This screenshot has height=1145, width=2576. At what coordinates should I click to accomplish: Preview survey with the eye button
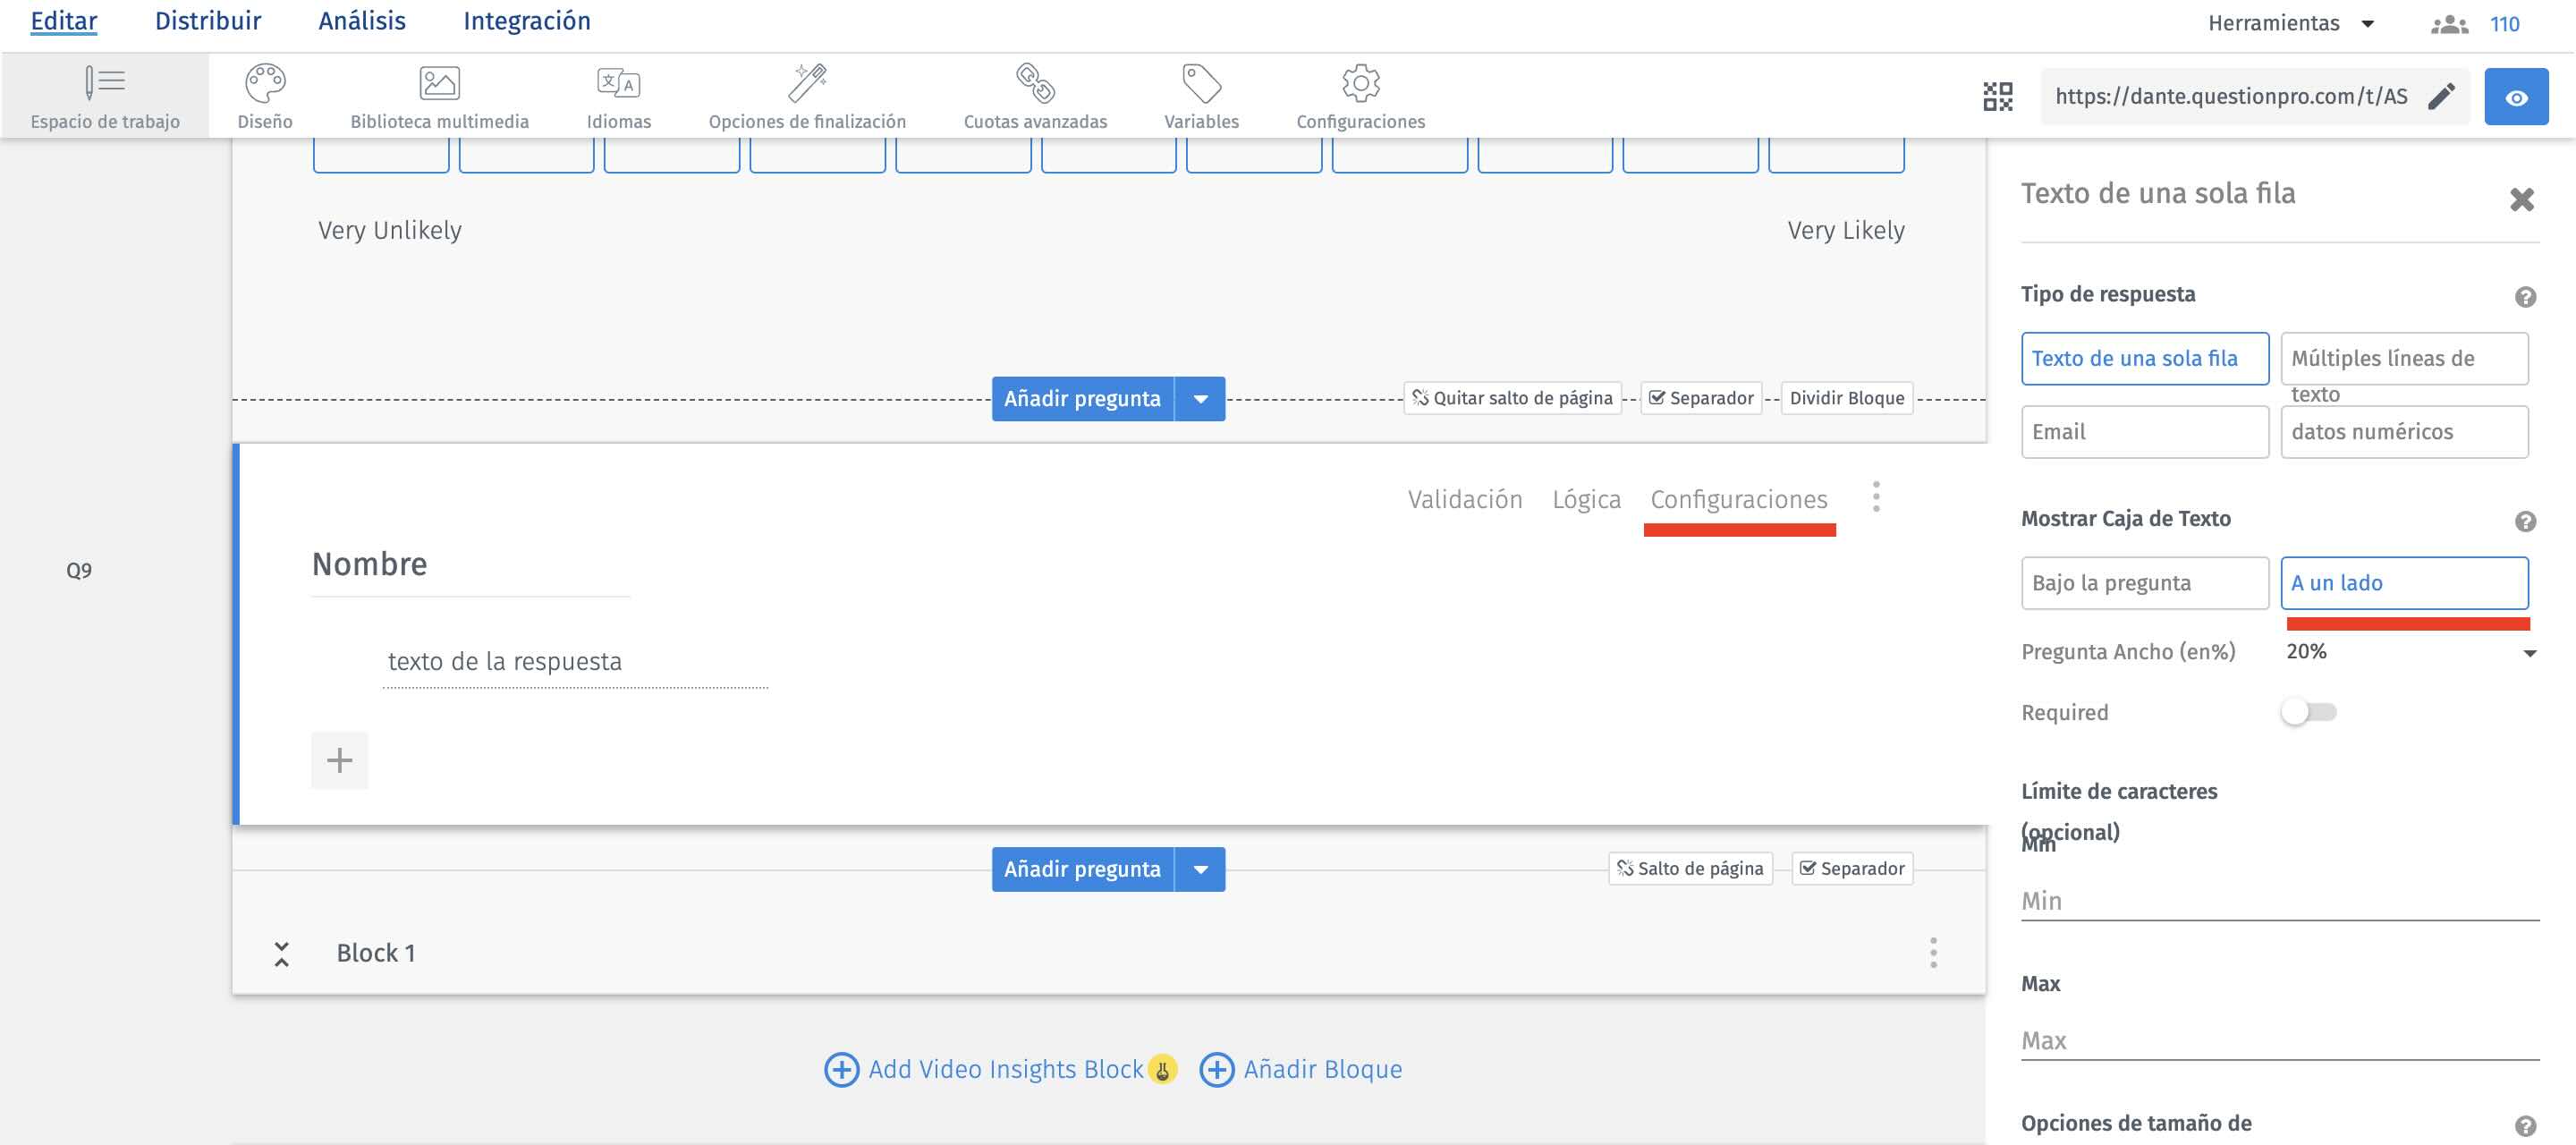(2516, 97)
